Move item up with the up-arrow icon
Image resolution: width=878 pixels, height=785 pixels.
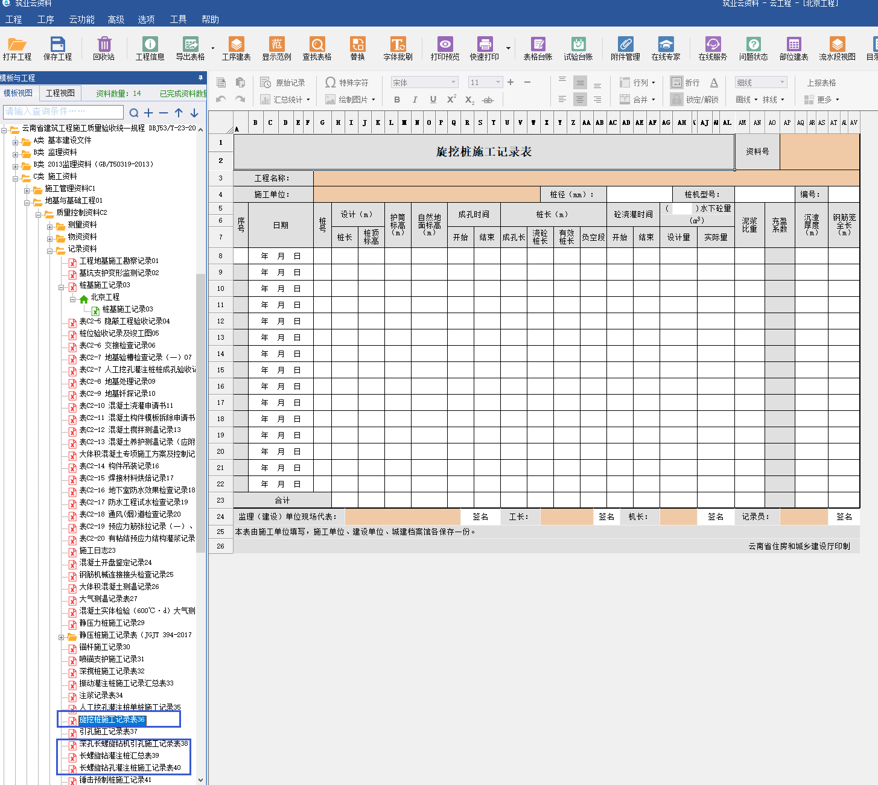(x=179, y=113)
